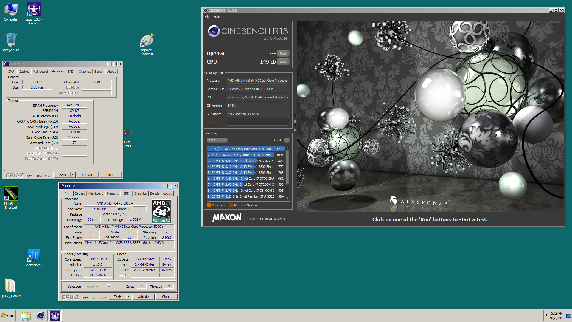Switch to Bench tab in lower CPU-Z window

click(154, 193)
